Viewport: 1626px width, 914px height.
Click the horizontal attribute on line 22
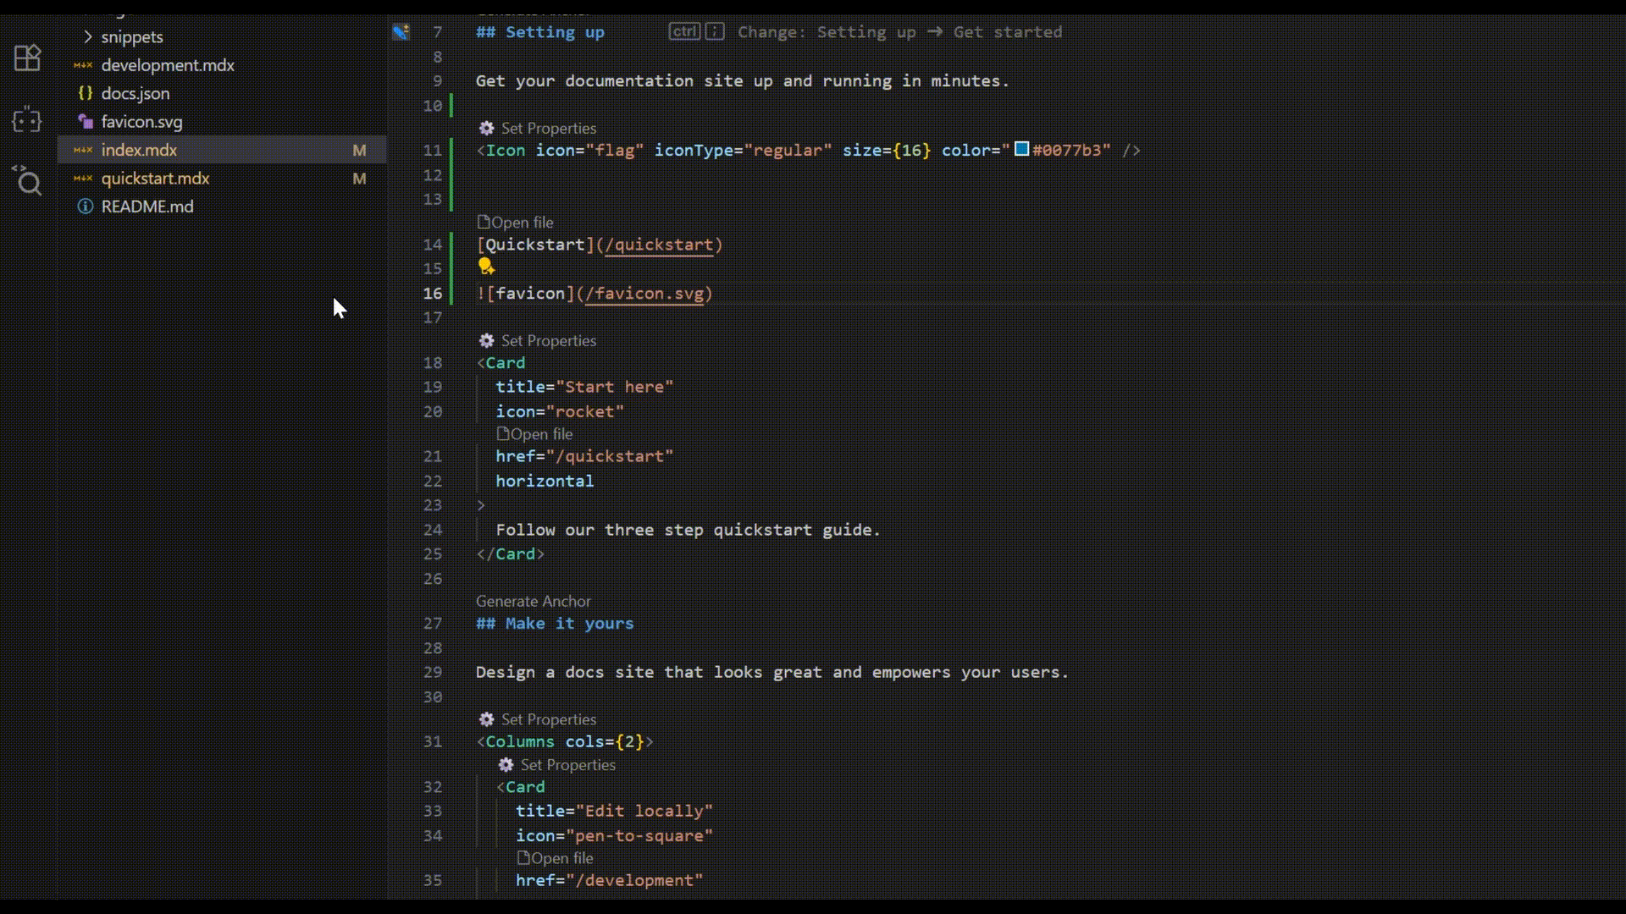(x=545, y=482)
